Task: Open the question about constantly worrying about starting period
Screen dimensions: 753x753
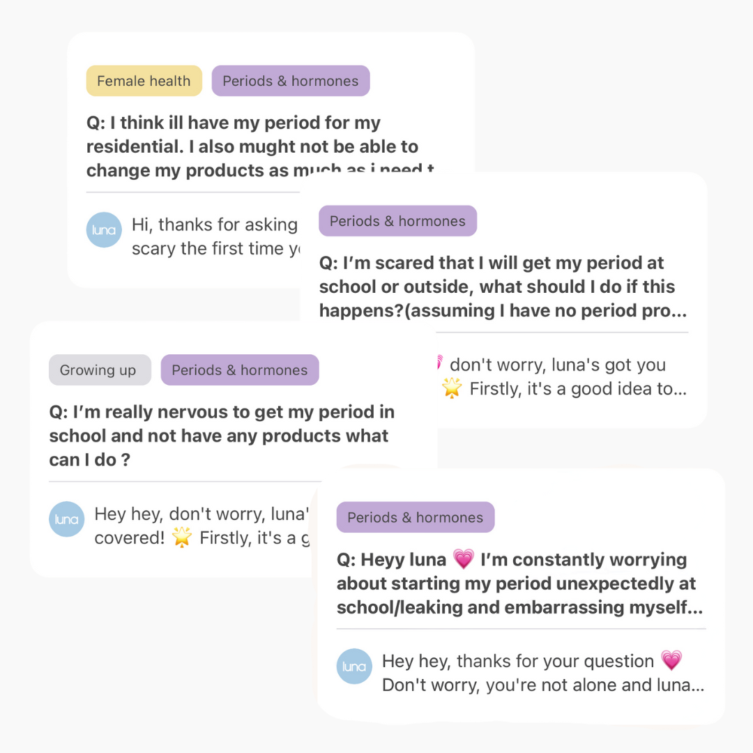Action: 520,583
